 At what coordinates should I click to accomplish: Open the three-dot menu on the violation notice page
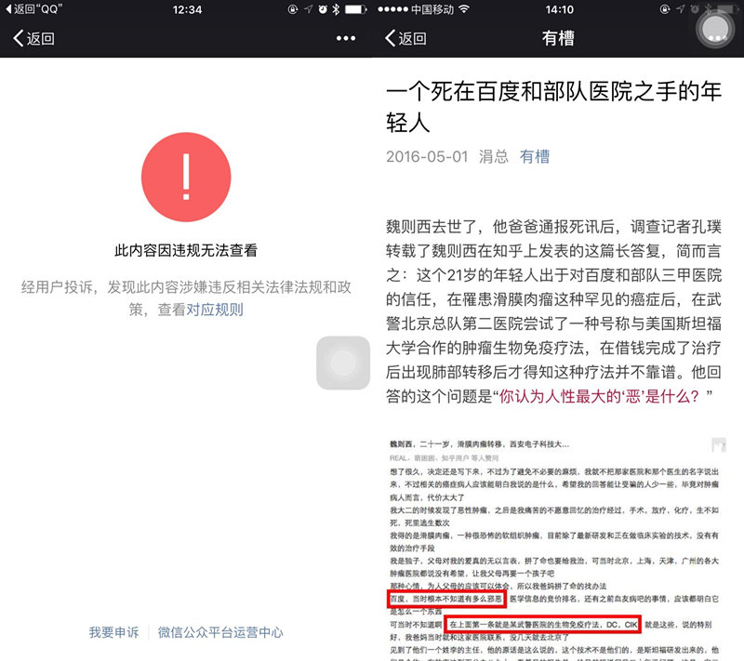click(x=345, y=39)
